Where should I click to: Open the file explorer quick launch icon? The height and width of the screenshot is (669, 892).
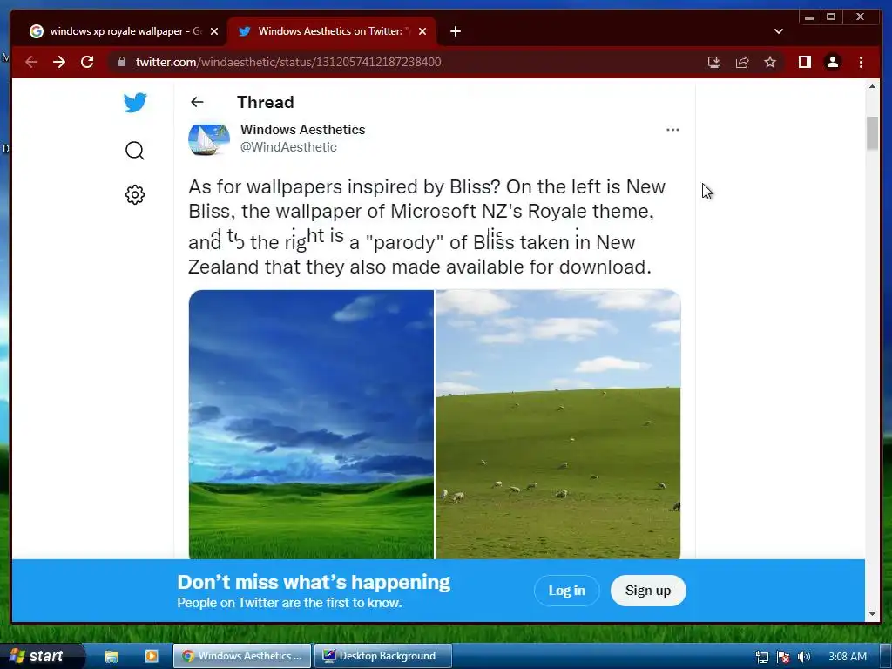pos(111,656)
